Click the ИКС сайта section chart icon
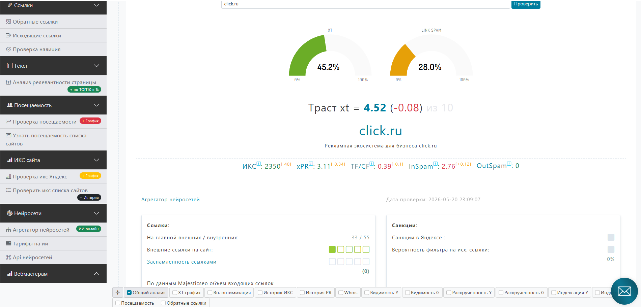The height and width of the screenshot is (307, 641). click(x=10, y=160)
